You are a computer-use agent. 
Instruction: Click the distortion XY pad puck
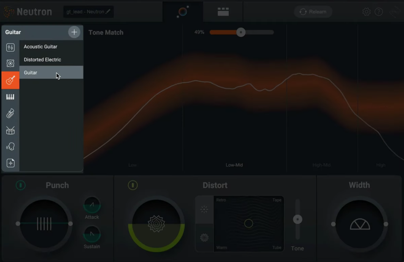tap(248, 223)
